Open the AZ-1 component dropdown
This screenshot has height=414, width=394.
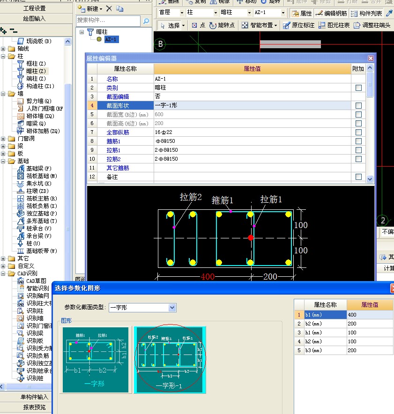pyautogui.click(x=283, y=13)
